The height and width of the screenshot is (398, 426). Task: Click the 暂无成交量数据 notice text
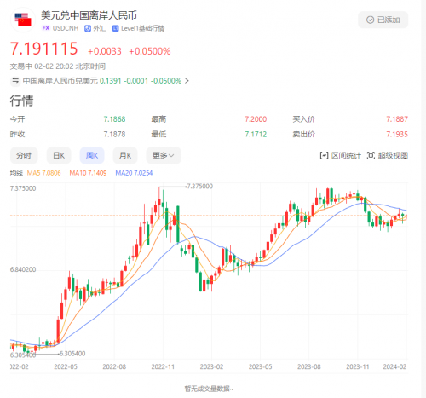coord(209,389)
